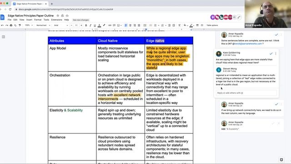The width and height of the screenshot is (291, 164).
Task: Clear formatting from selection
Action: [x=179, y=26]
